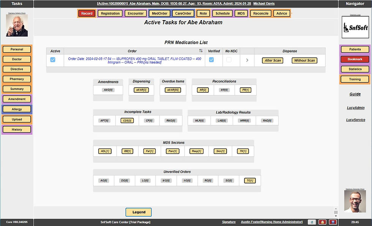Image resolution: width=372 pixels, height=226 pixels.
Task: Open Overdue Items eMAR[85]
Action: pyautogui.click(x=173, y=90)
